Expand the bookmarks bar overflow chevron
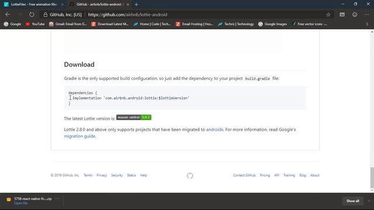374x210 pixels. [x=367, y=24]
